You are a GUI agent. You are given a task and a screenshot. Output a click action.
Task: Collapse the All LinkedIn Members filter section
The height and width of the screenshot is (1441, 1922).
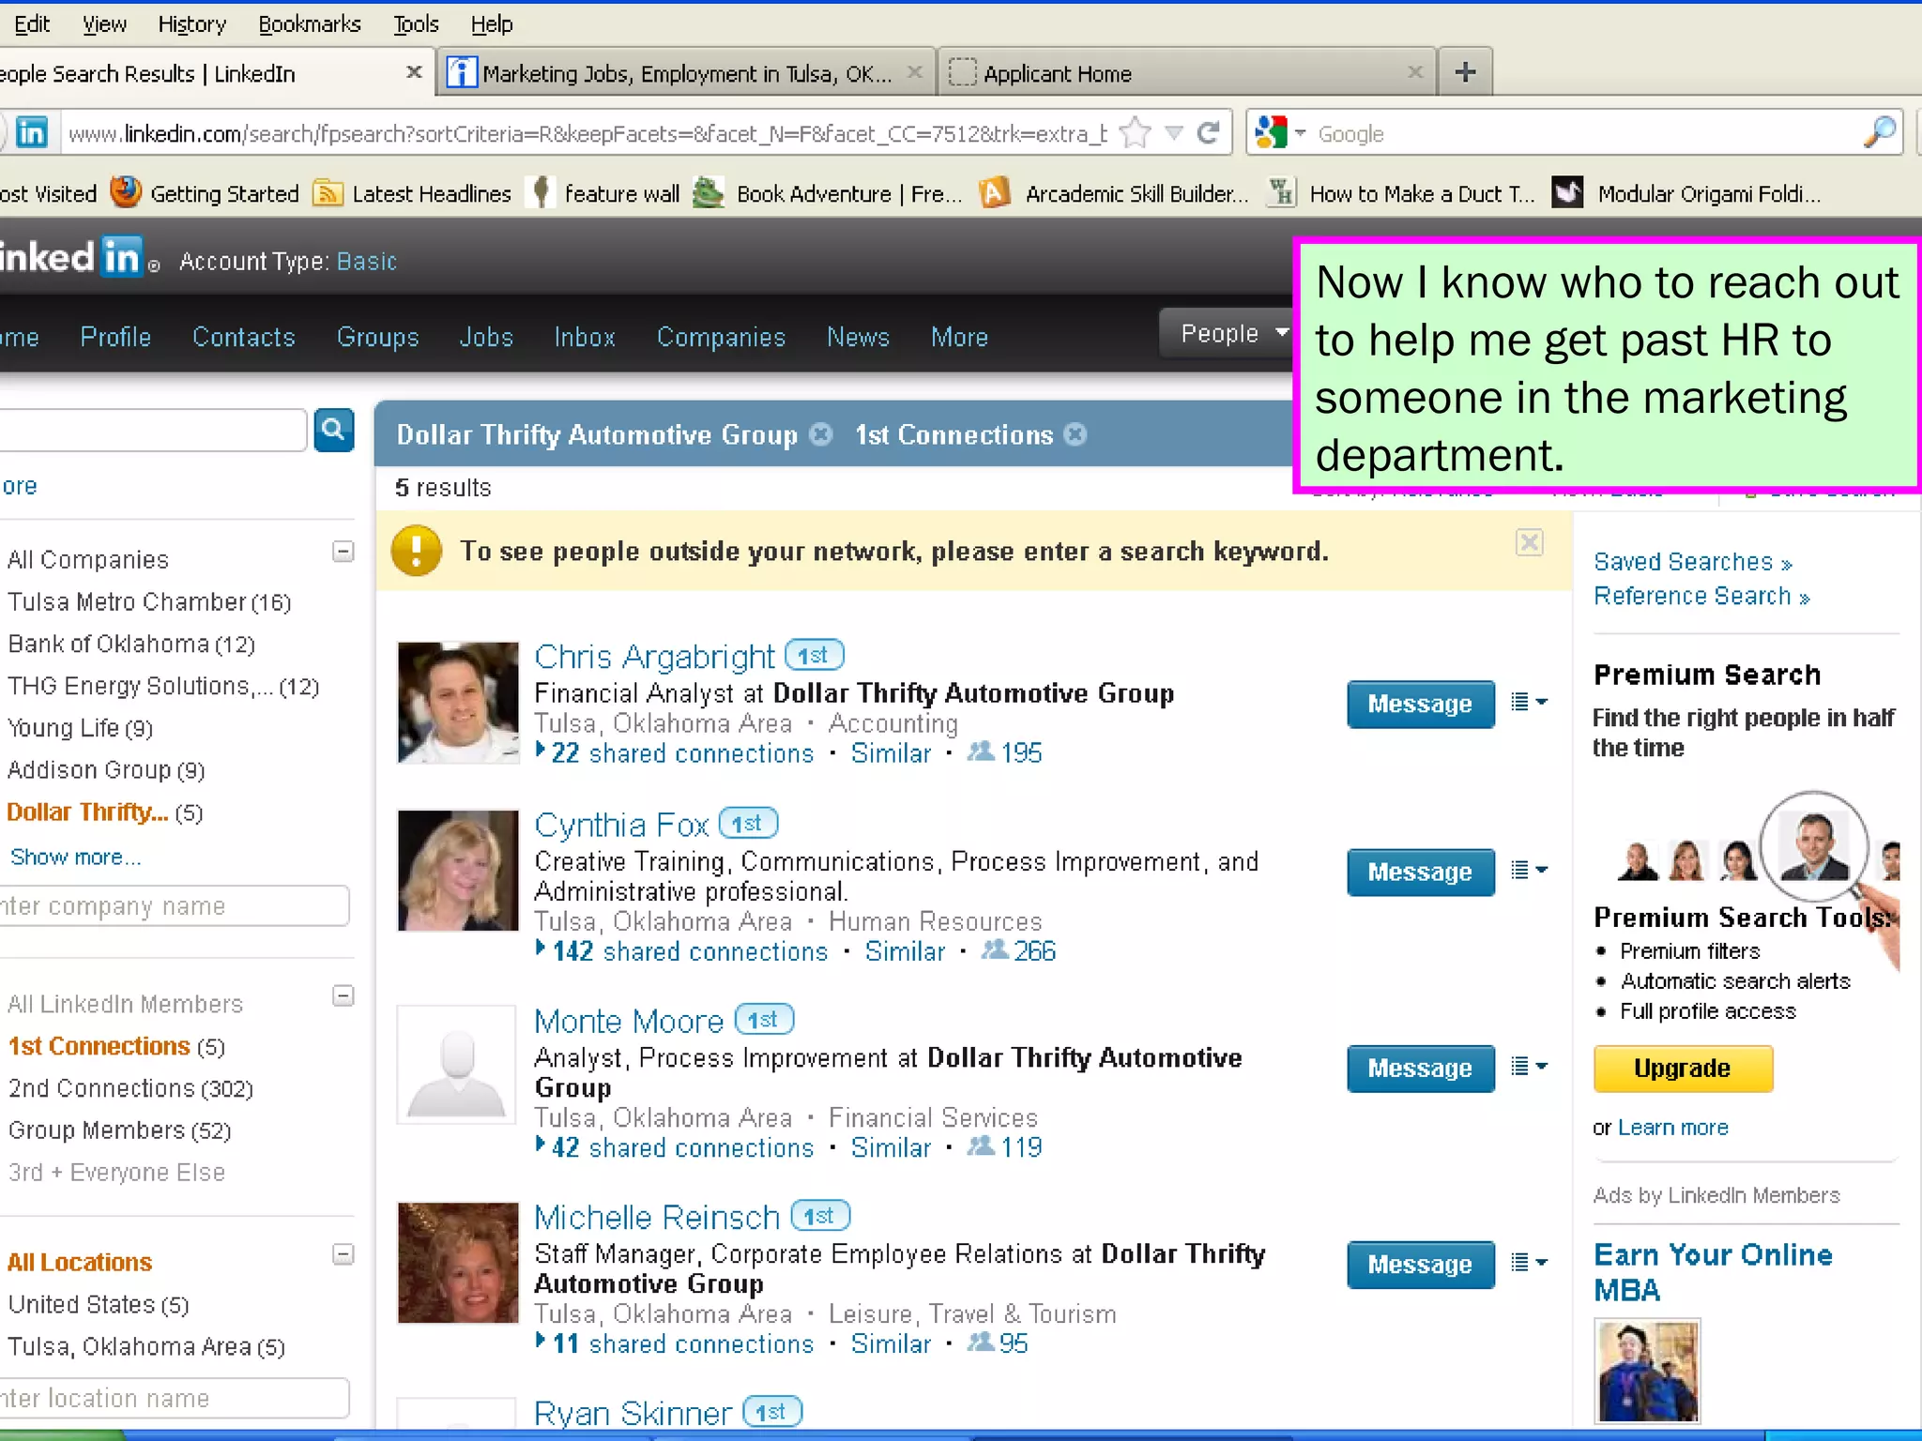[x=343, y=996]
